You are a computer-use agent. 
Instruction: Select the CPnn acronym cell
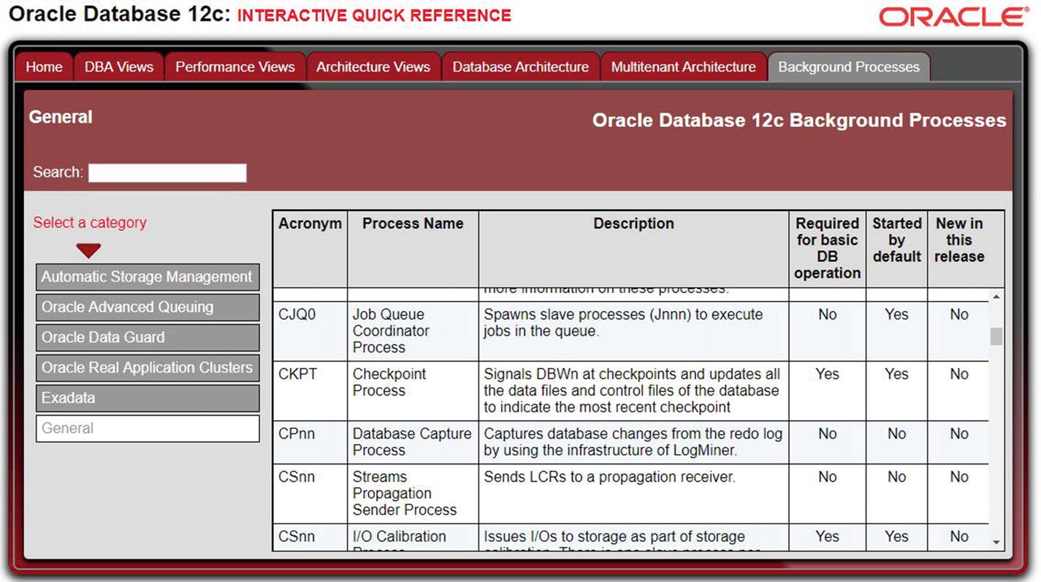(310, 442)
